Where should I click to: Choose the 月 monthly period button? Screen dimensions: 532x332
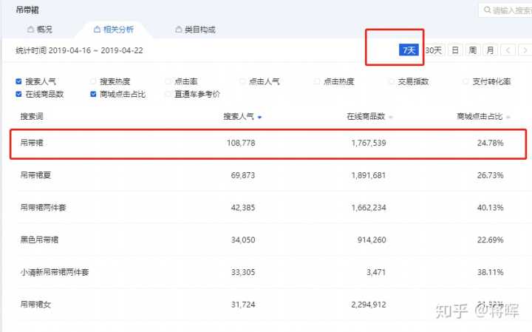490,50
